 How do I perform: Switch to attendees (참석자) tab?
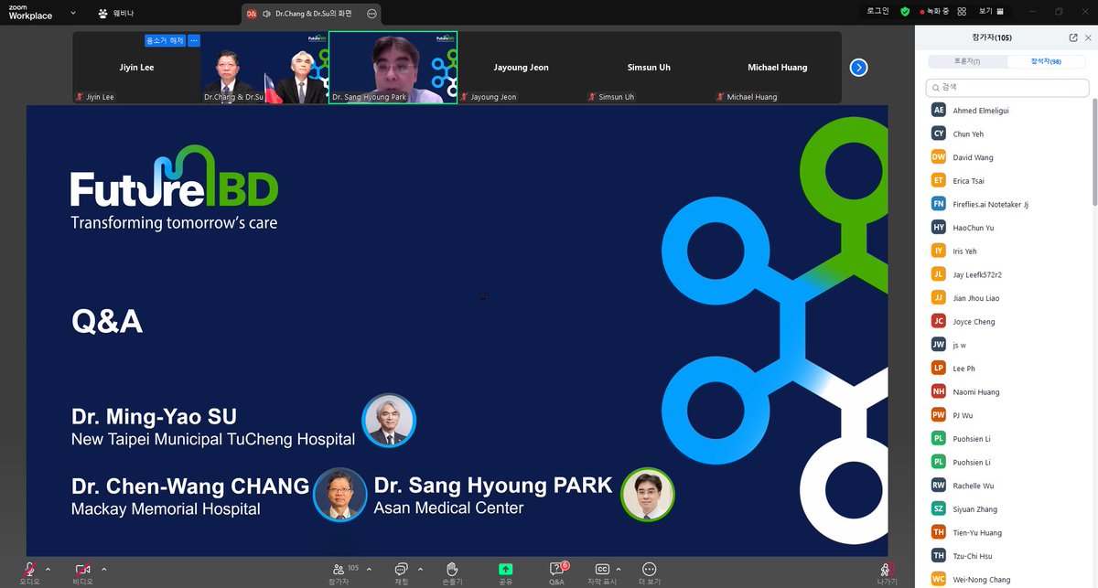coord(1048,61)
